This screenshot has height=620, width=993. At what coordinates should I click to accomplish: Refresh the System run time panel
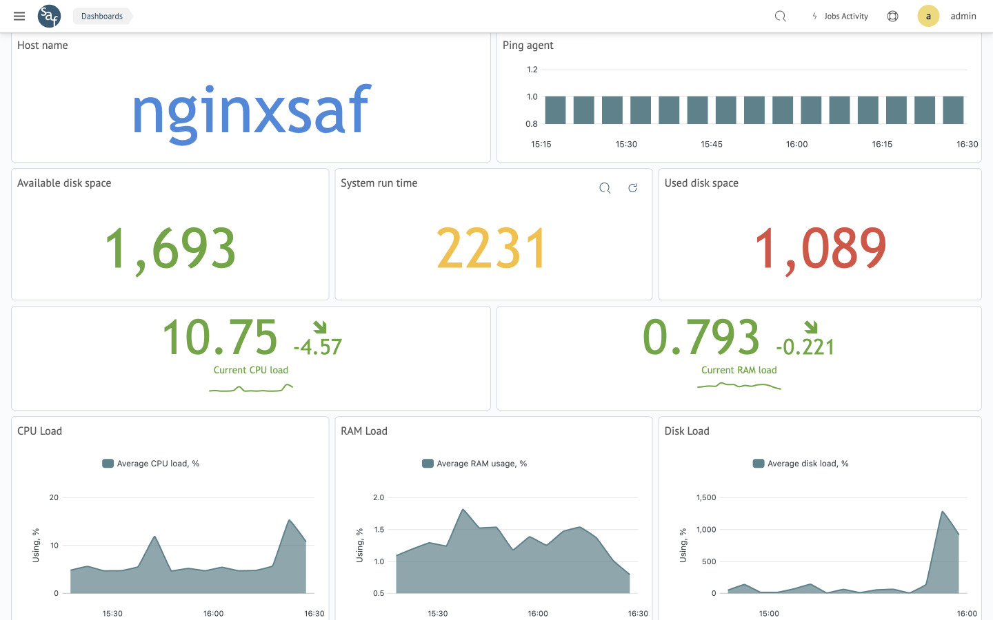[x=632, y=188]
